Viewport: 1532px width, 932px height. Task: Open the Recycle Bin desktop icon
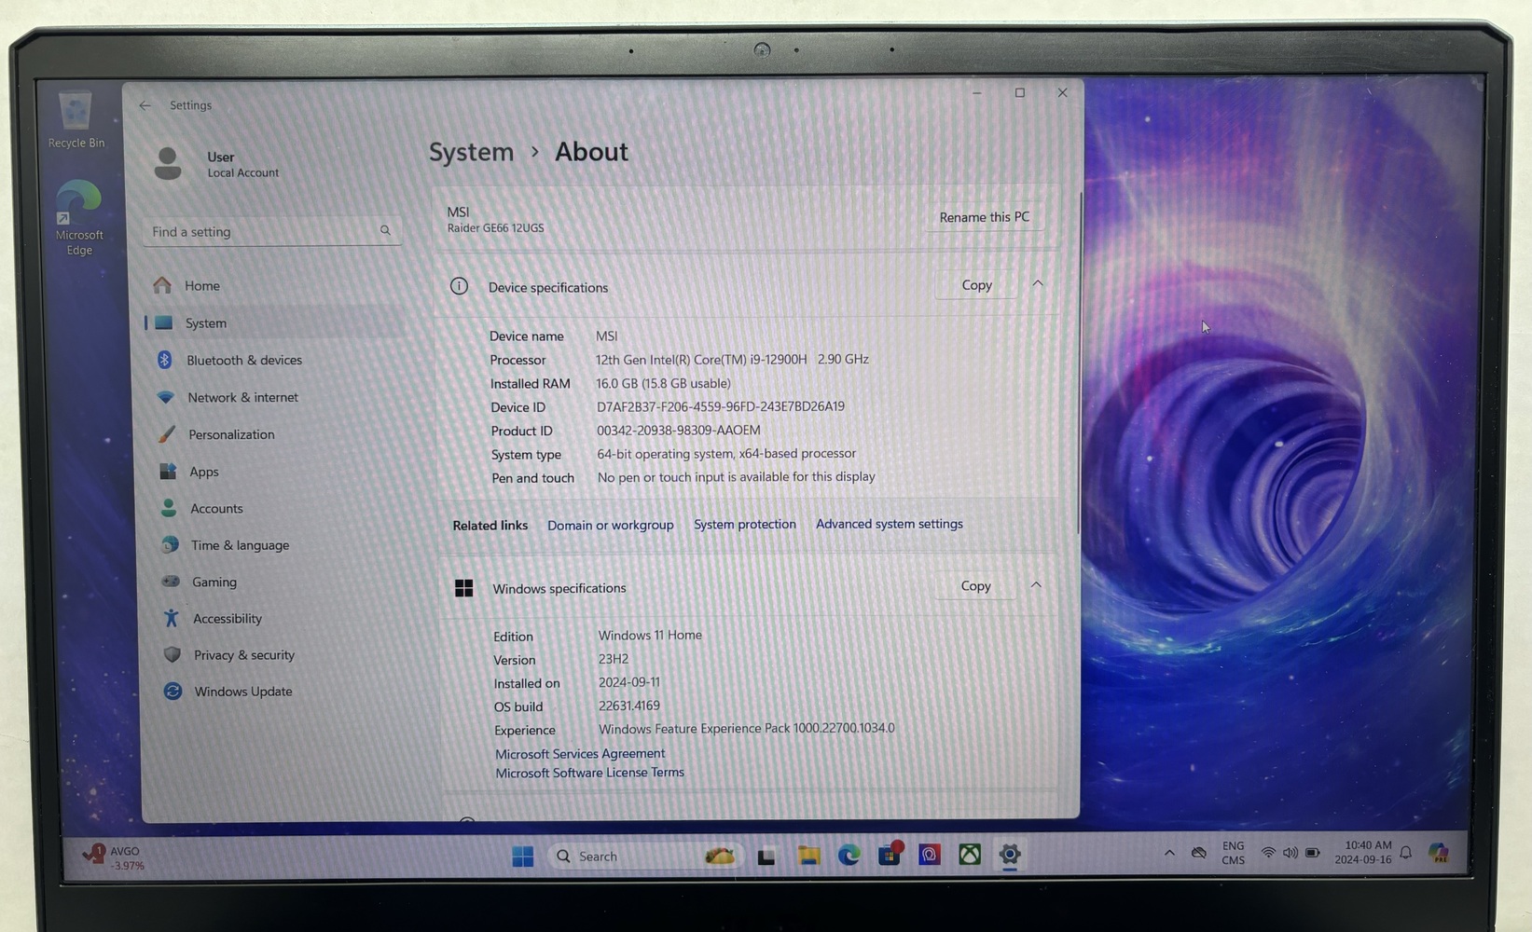point(76,119)
